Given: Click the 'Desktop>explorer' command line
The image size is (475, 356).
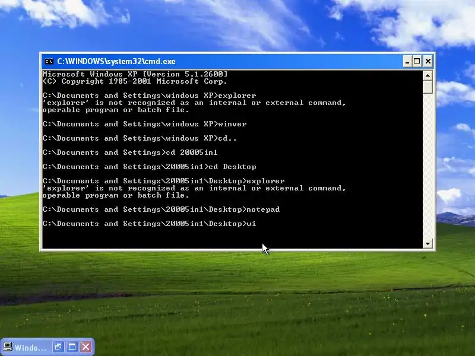Looking at the screenshot, I should [x=164, y=181].
